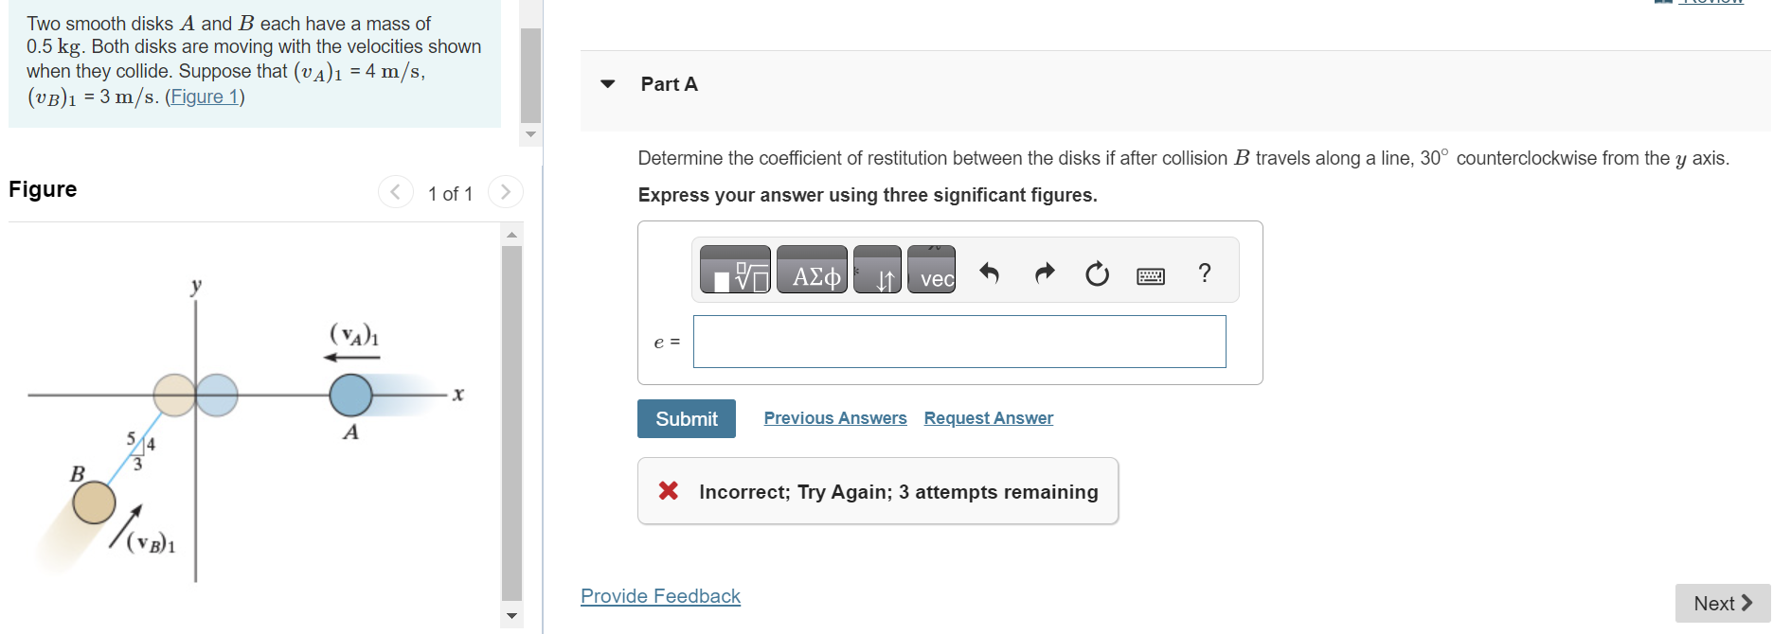
Task: Open the equation editor help (?) icon
Action: (1204, 273)
